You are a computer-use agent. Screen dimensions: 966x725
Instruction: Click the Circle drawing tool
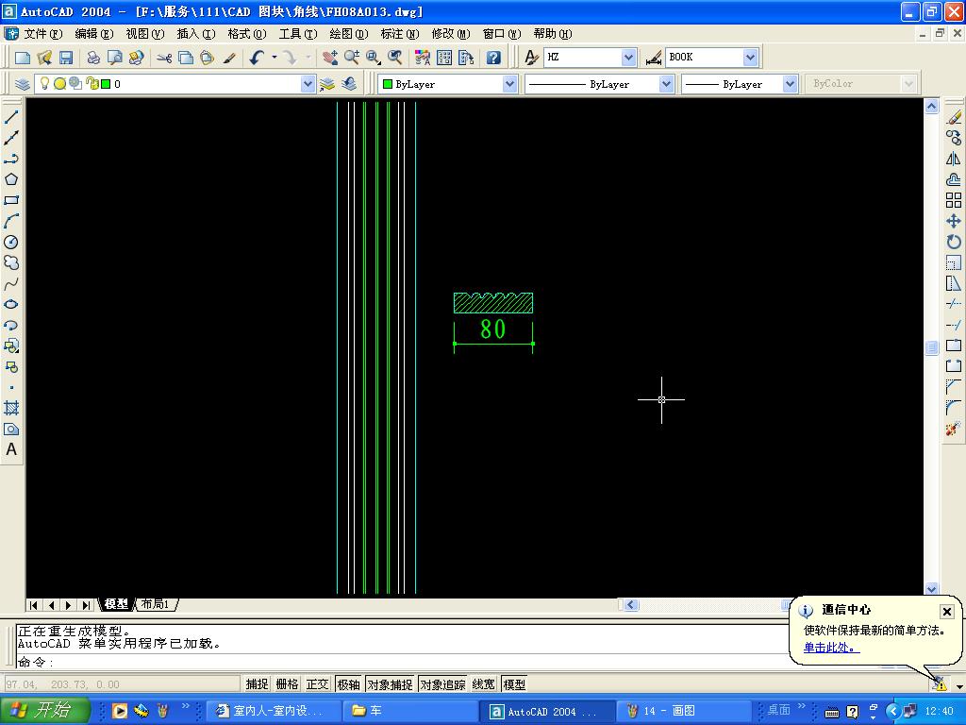pyautogui.click(x=11, y=243)
